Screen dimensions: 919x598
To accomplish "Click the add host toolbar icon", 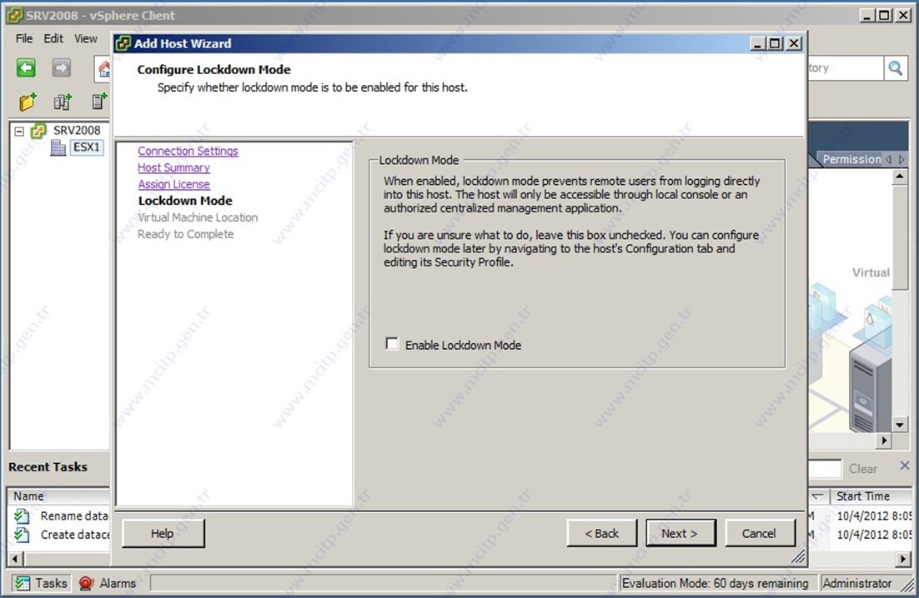I will coord(99,102).
